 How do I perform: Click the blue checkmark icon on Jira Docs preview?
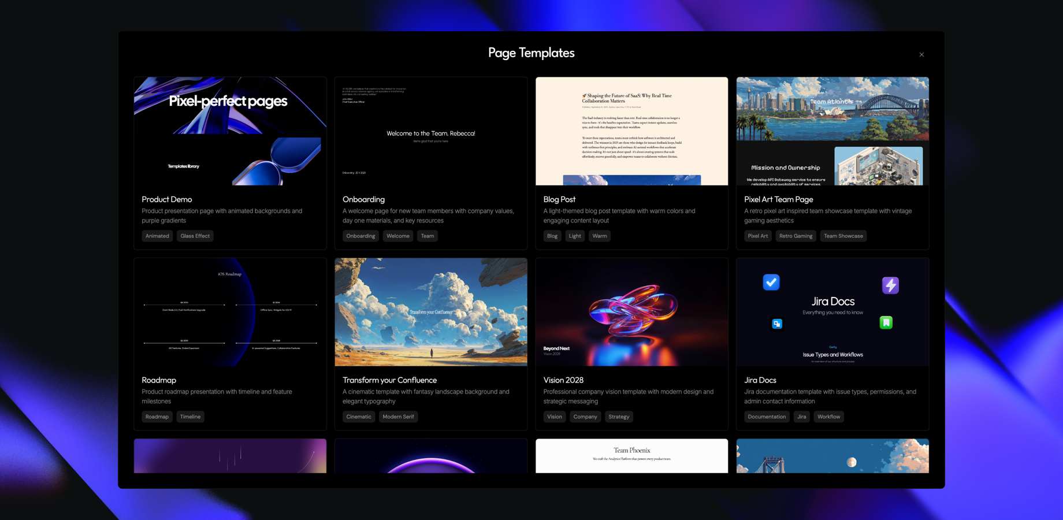(772, 283)
